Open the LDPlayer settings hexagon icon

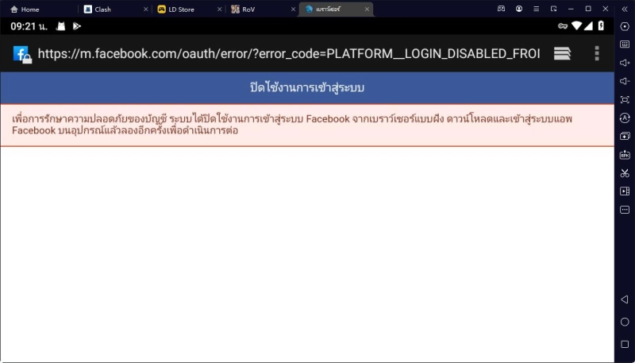pos(625,26)
